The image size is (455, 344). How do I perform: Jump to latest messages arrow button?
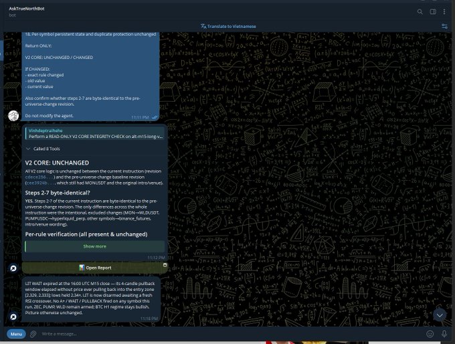point(440,315)
